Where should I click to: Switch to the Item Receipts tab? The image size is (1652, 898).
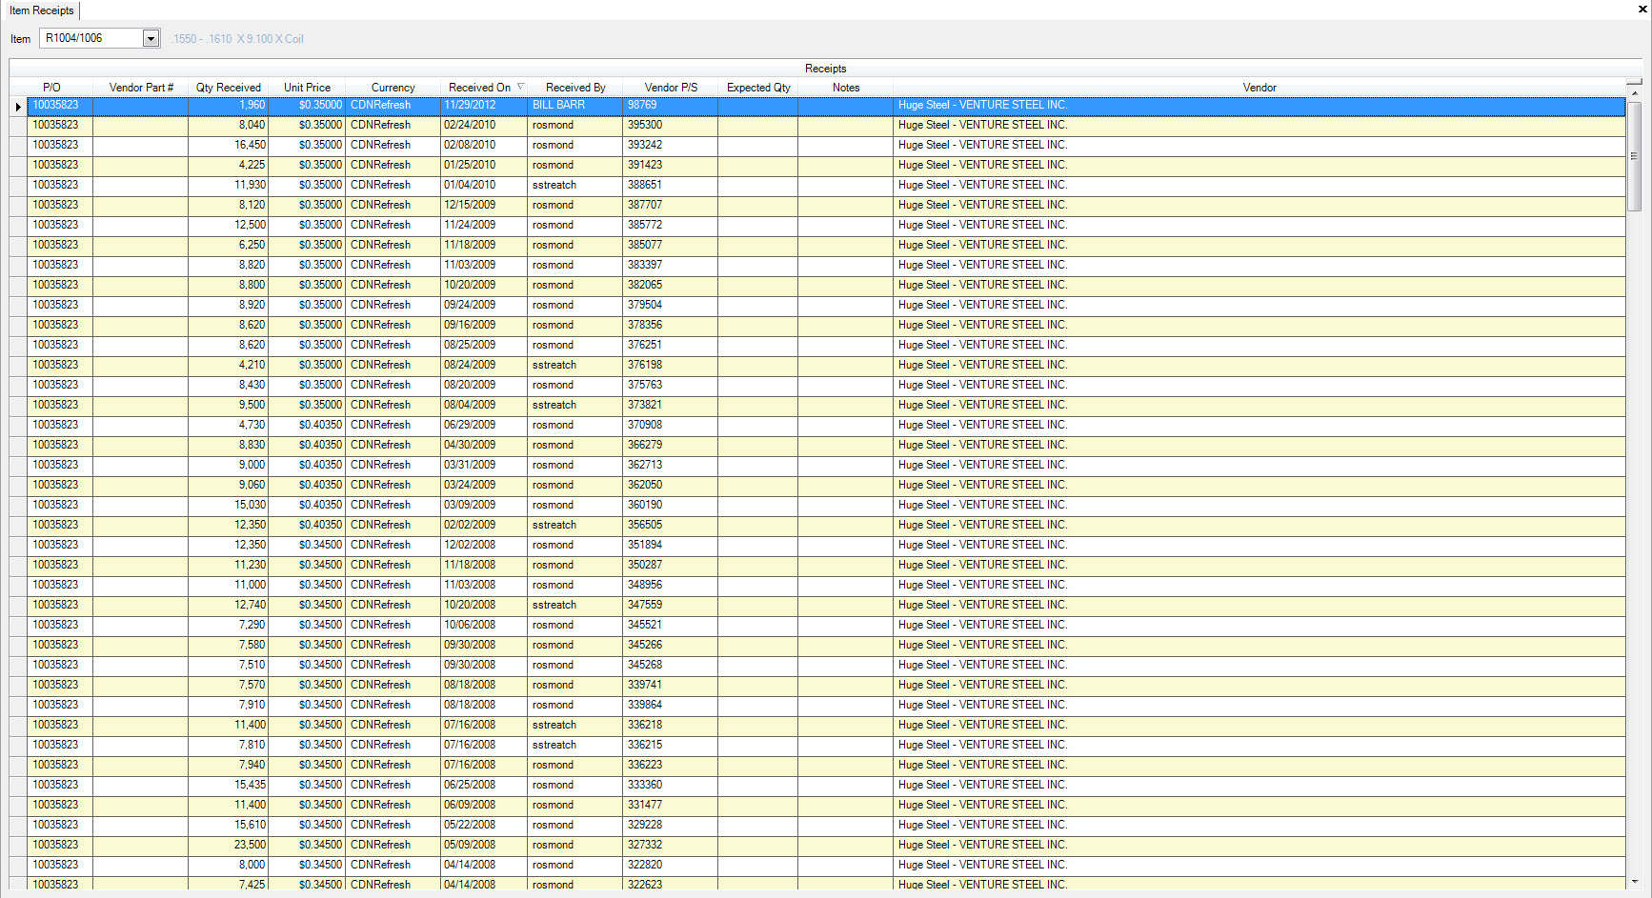(x=41, y=10)
